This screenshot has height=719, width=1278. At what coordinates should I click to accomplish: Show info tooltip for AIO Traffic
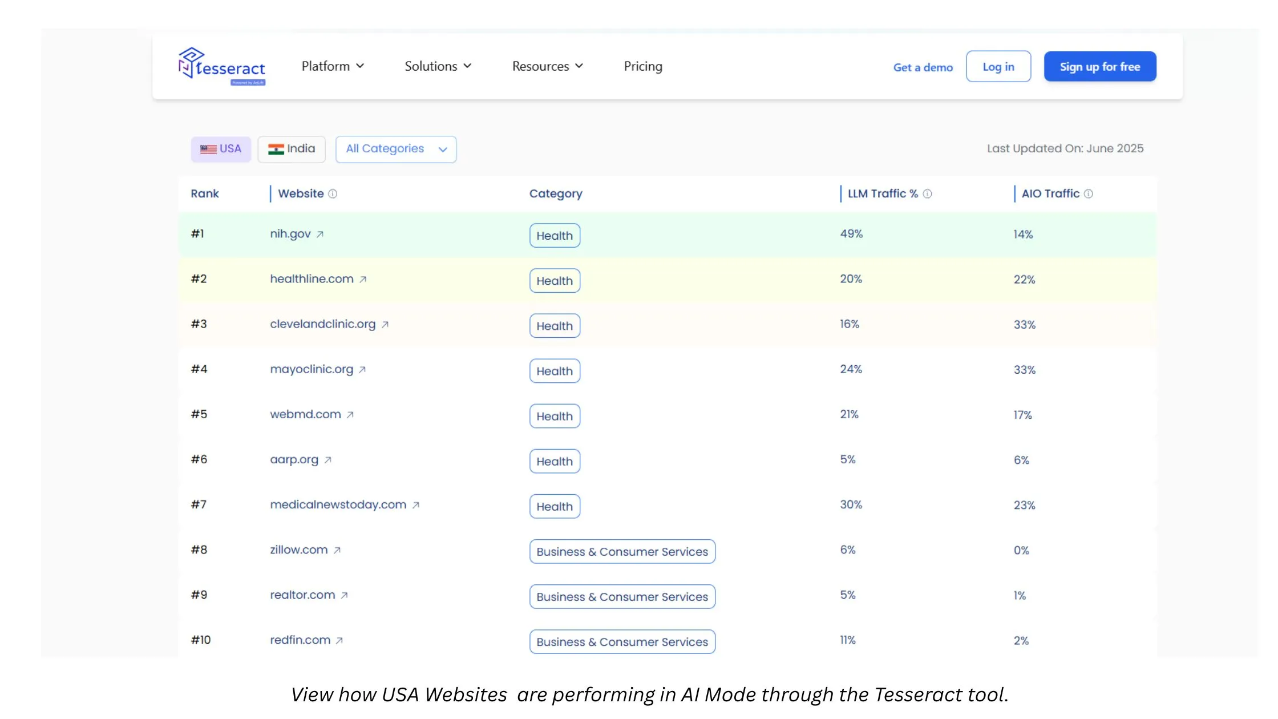click(1089, 194)
